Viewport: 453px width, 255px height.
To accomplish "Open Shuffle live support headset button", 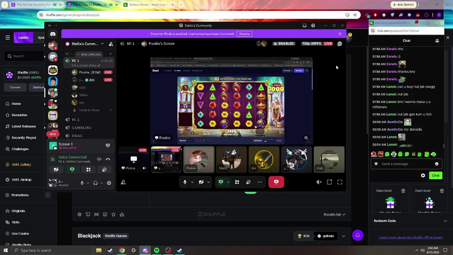I will (357, 236).
